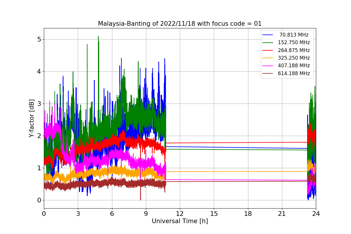351x234 pixels.
Task: Click the green line sample in the legend
Action: [268, 43]
